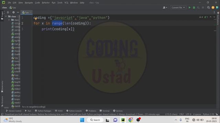Open the File menu
Image resolution: width=220 pixels, height=123 pixels.
coord(9,3)
